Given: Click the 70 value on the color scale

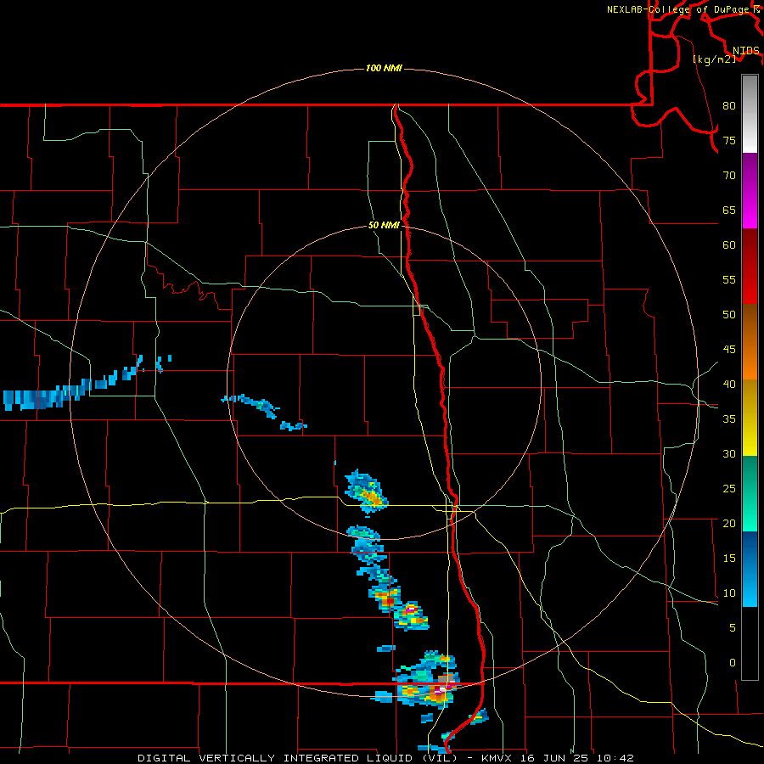Looking at the screenshot, I should tap(729, 176).
